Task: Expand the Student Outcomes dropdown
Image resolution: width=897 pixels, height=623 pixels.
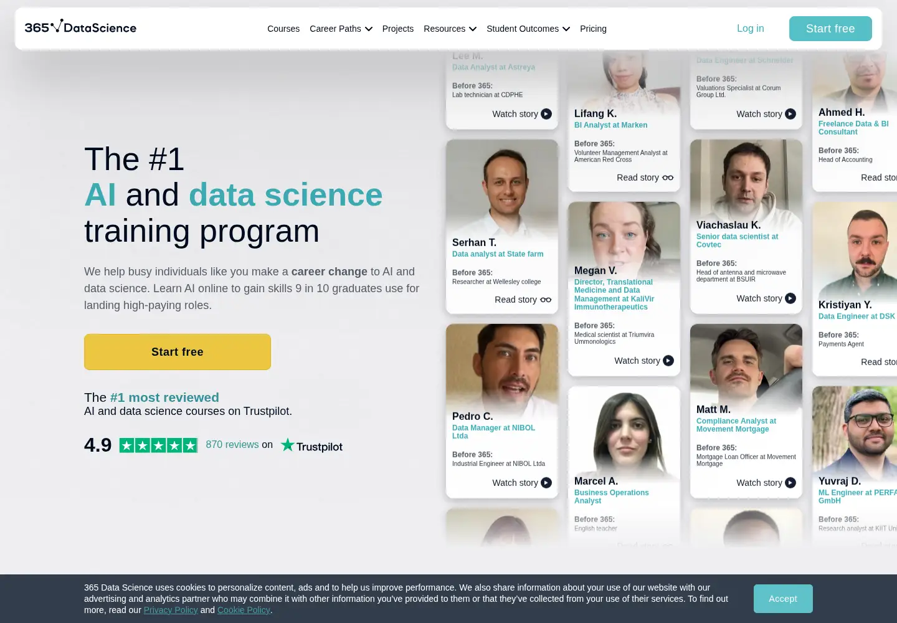Action: (x=528, y=29)
